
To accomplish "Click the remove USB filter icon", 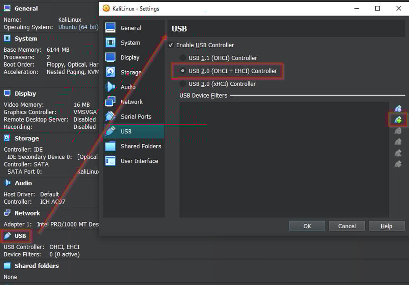I will tap(398, 142).
